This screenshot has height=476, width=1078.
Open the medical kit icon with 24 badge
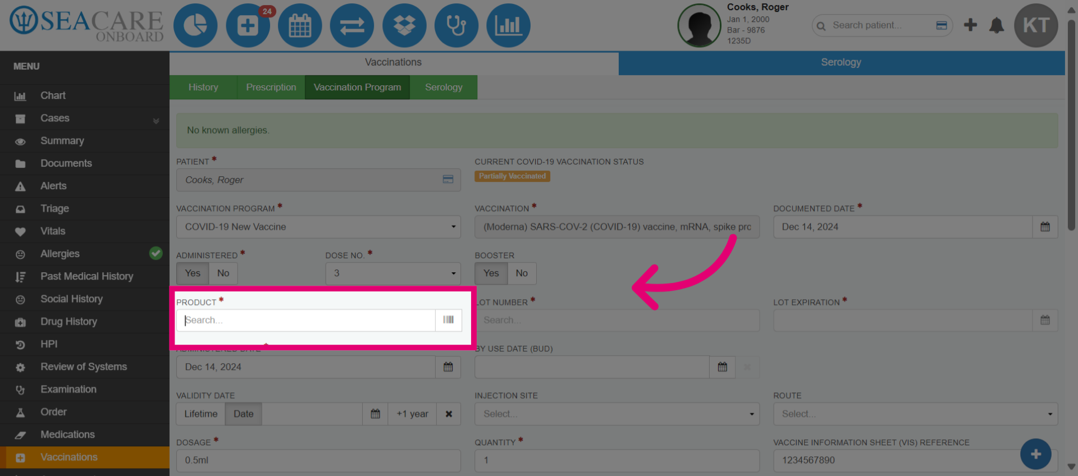pos(248,25)
